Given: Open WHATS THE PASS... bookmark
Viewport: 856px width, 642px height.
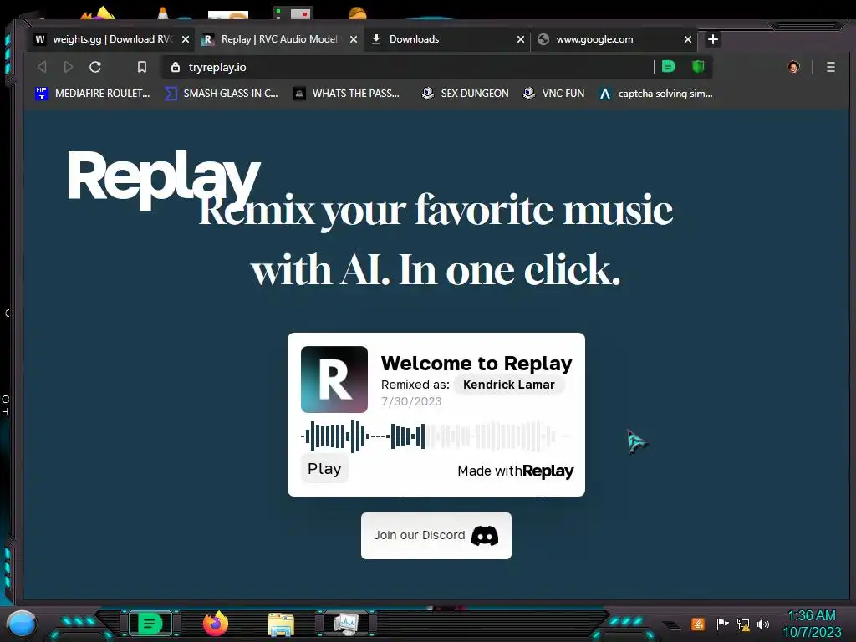Looking at the screenshot, I should (346, 94).
